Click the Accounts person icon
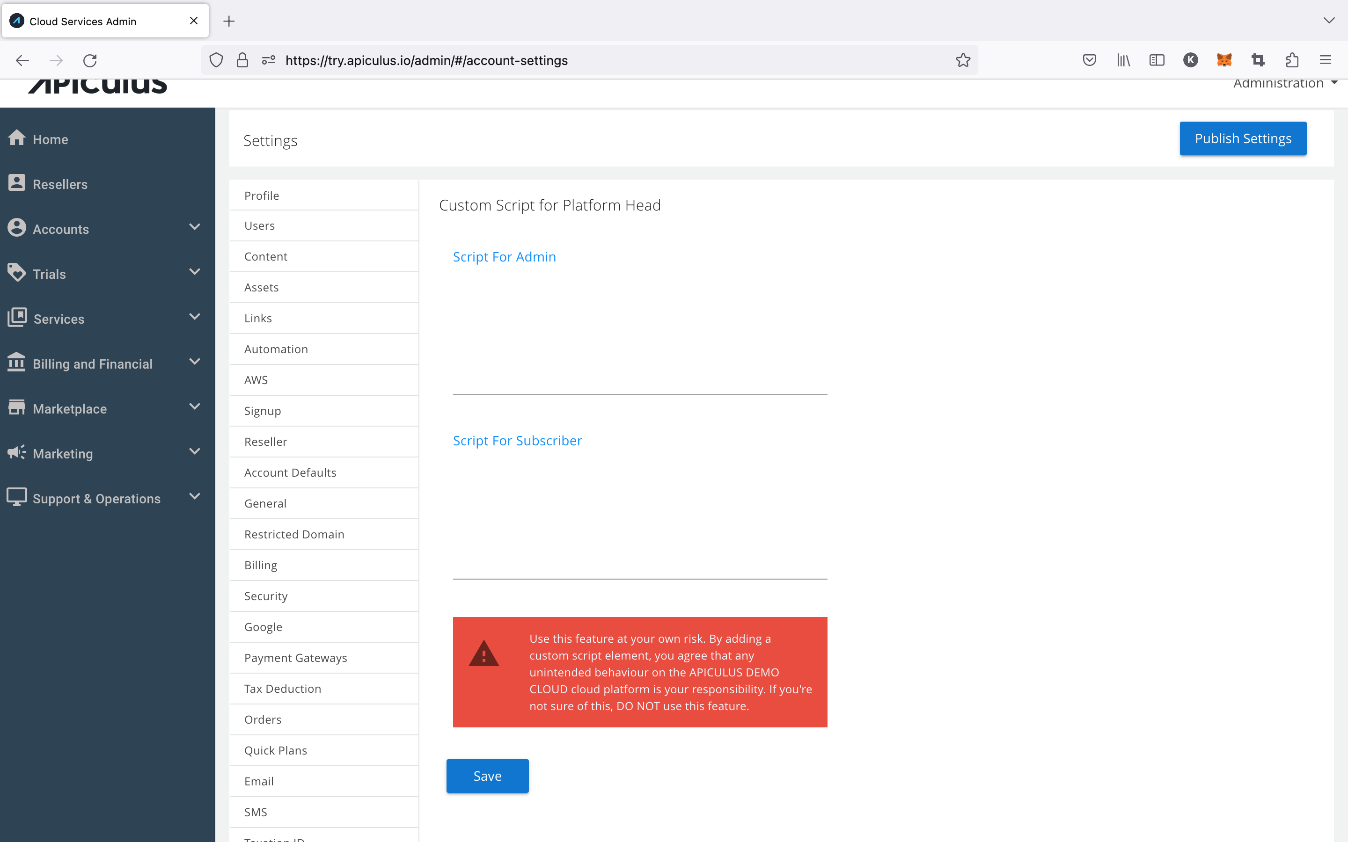 pyautogui.click(x=17, y=228)
